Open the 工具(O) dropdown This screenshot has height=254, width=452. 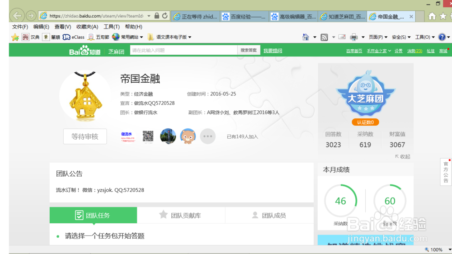coord(425,37)
